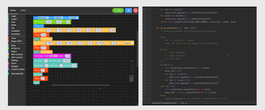Click fold marker beside is_in_position definition
Image resolution: width=265 pixels, height=110 pixels.
coord(151,28)
